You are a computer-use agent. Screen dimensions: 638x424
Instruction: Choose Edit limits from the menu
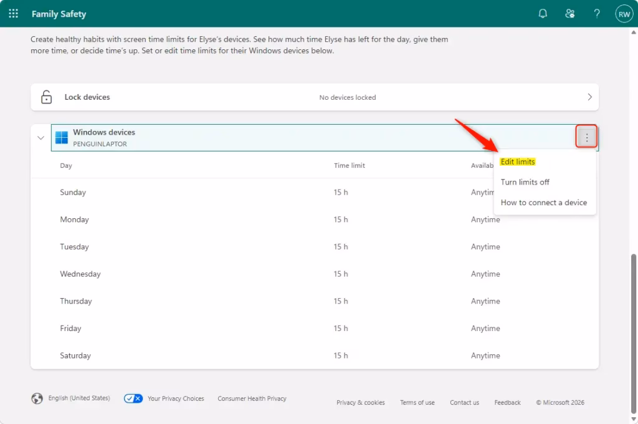(518, 161)
